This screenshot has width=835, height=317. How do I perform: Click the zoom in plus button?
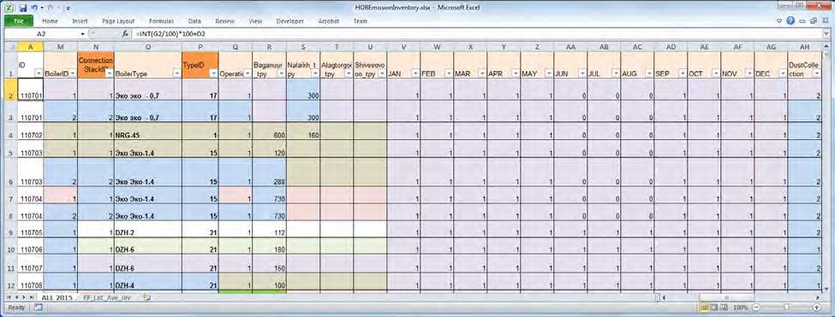coord(816,308)
